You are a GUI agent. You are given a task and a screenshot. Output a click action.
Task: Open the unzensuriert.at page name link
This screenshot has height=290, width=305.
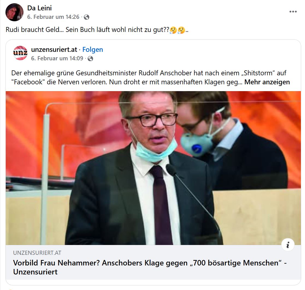(54, 50)
